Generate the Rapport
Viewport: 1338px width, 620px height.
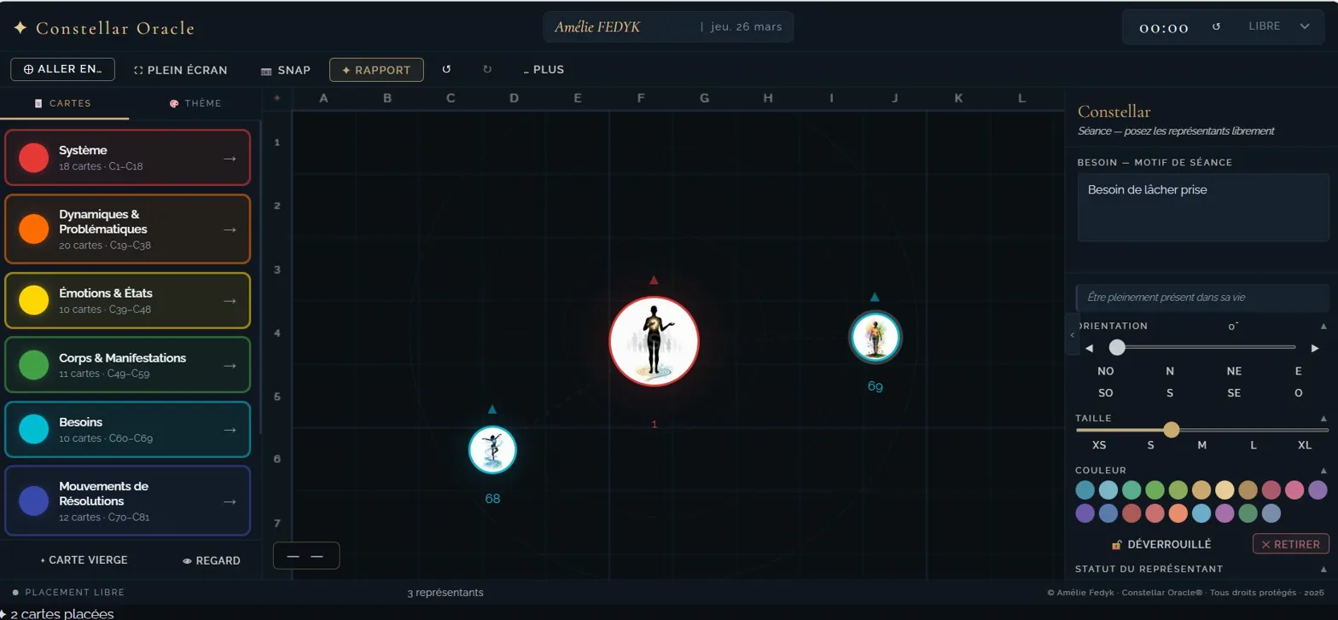point(376,70)
